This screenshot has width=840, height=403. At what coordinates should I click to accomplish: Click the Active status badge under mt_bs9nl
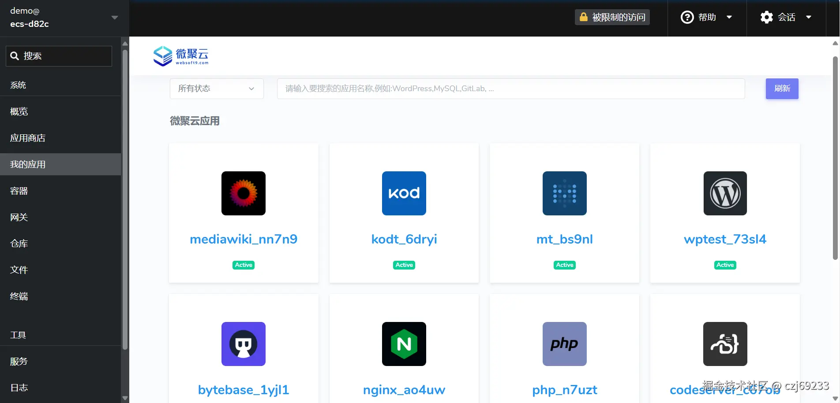coord(564,265)
